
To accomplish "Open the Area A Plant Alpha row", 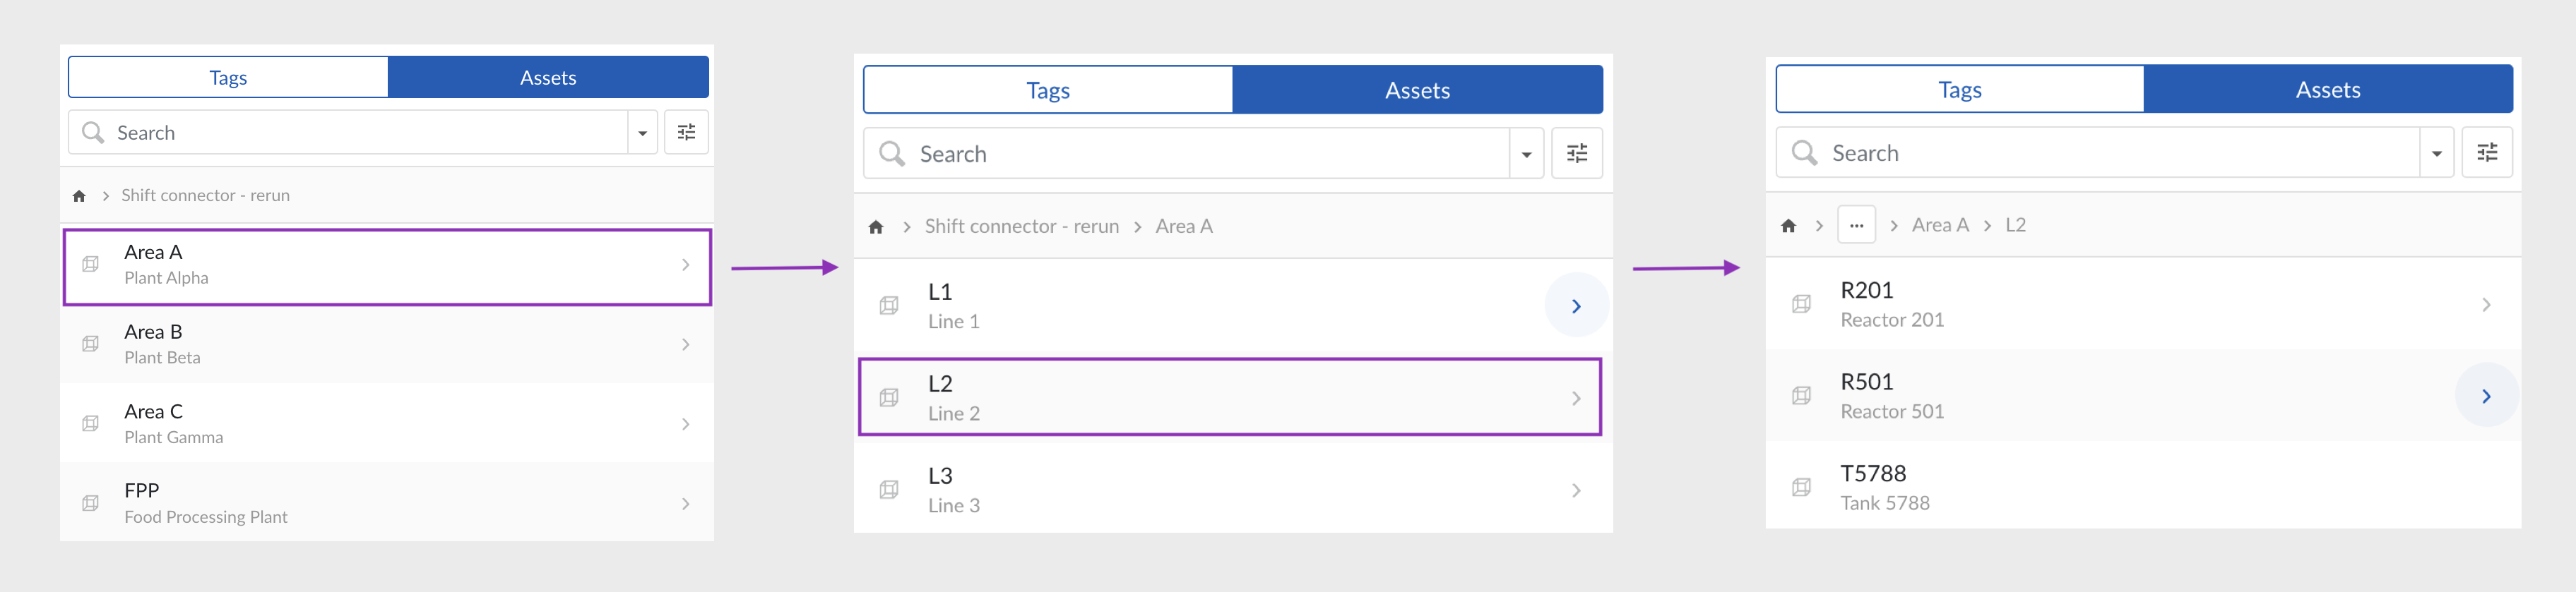I will (387, 265).
